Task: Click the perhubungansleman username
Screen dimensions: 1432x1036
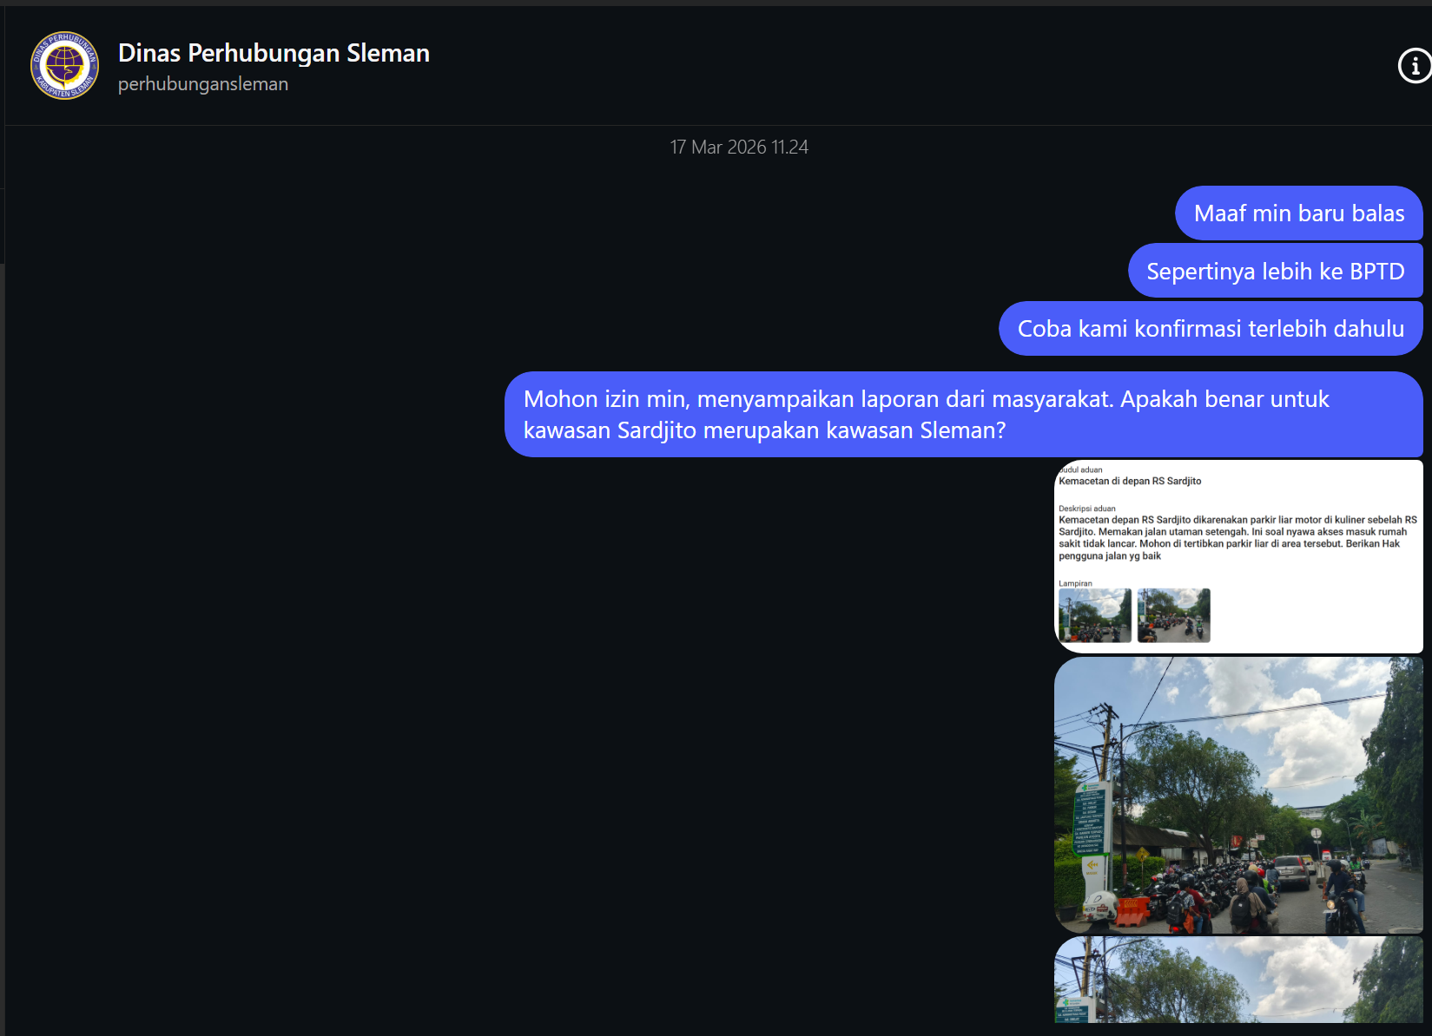Action: click(x=203, y=84)
